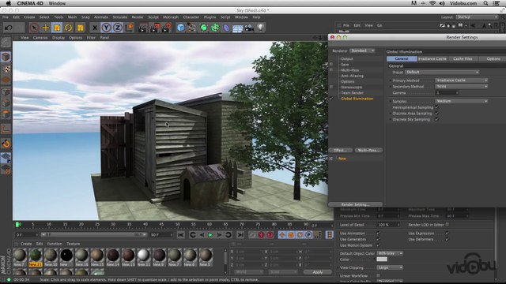Go to end of animation button
Image resolution: width=506 pixels, height=284 pixels.
[x=240, y=235]
